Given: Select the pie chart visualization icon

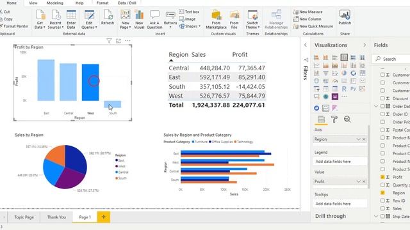Looking at the screenshot, I should click(x=344, y=73).
